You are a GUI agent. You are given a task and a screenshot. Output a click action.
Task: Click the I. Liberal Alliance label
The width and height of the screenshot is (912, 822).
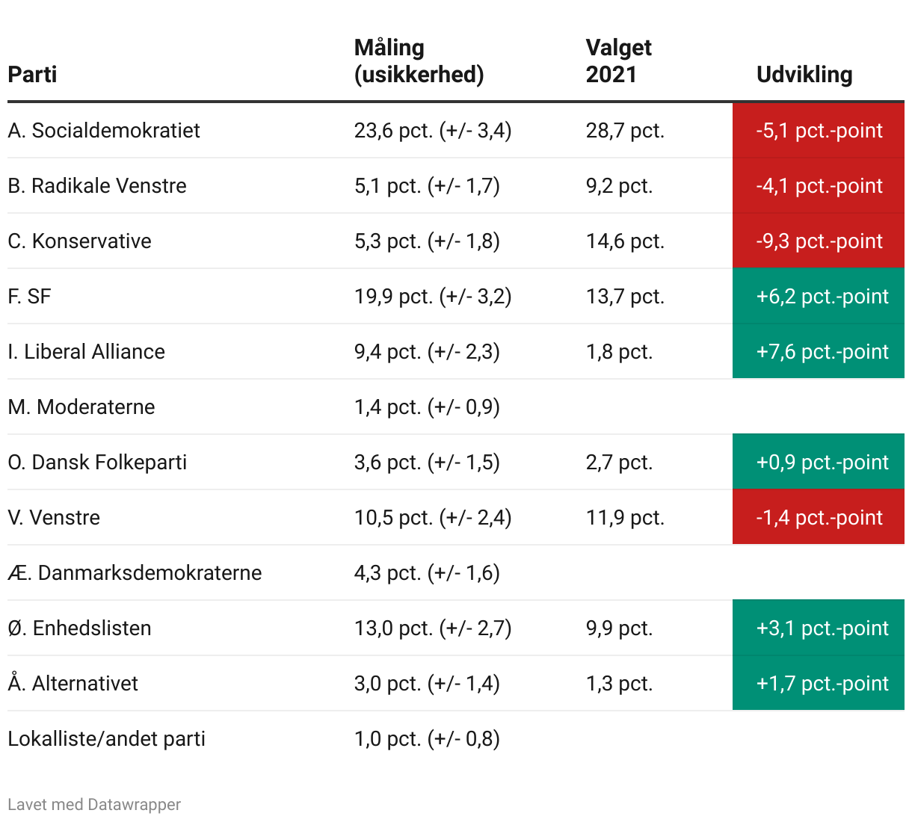tap(86, 352)
